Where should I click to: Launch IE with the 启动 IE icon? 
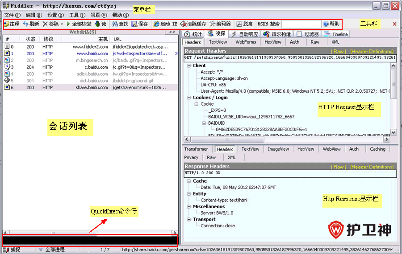156,24
